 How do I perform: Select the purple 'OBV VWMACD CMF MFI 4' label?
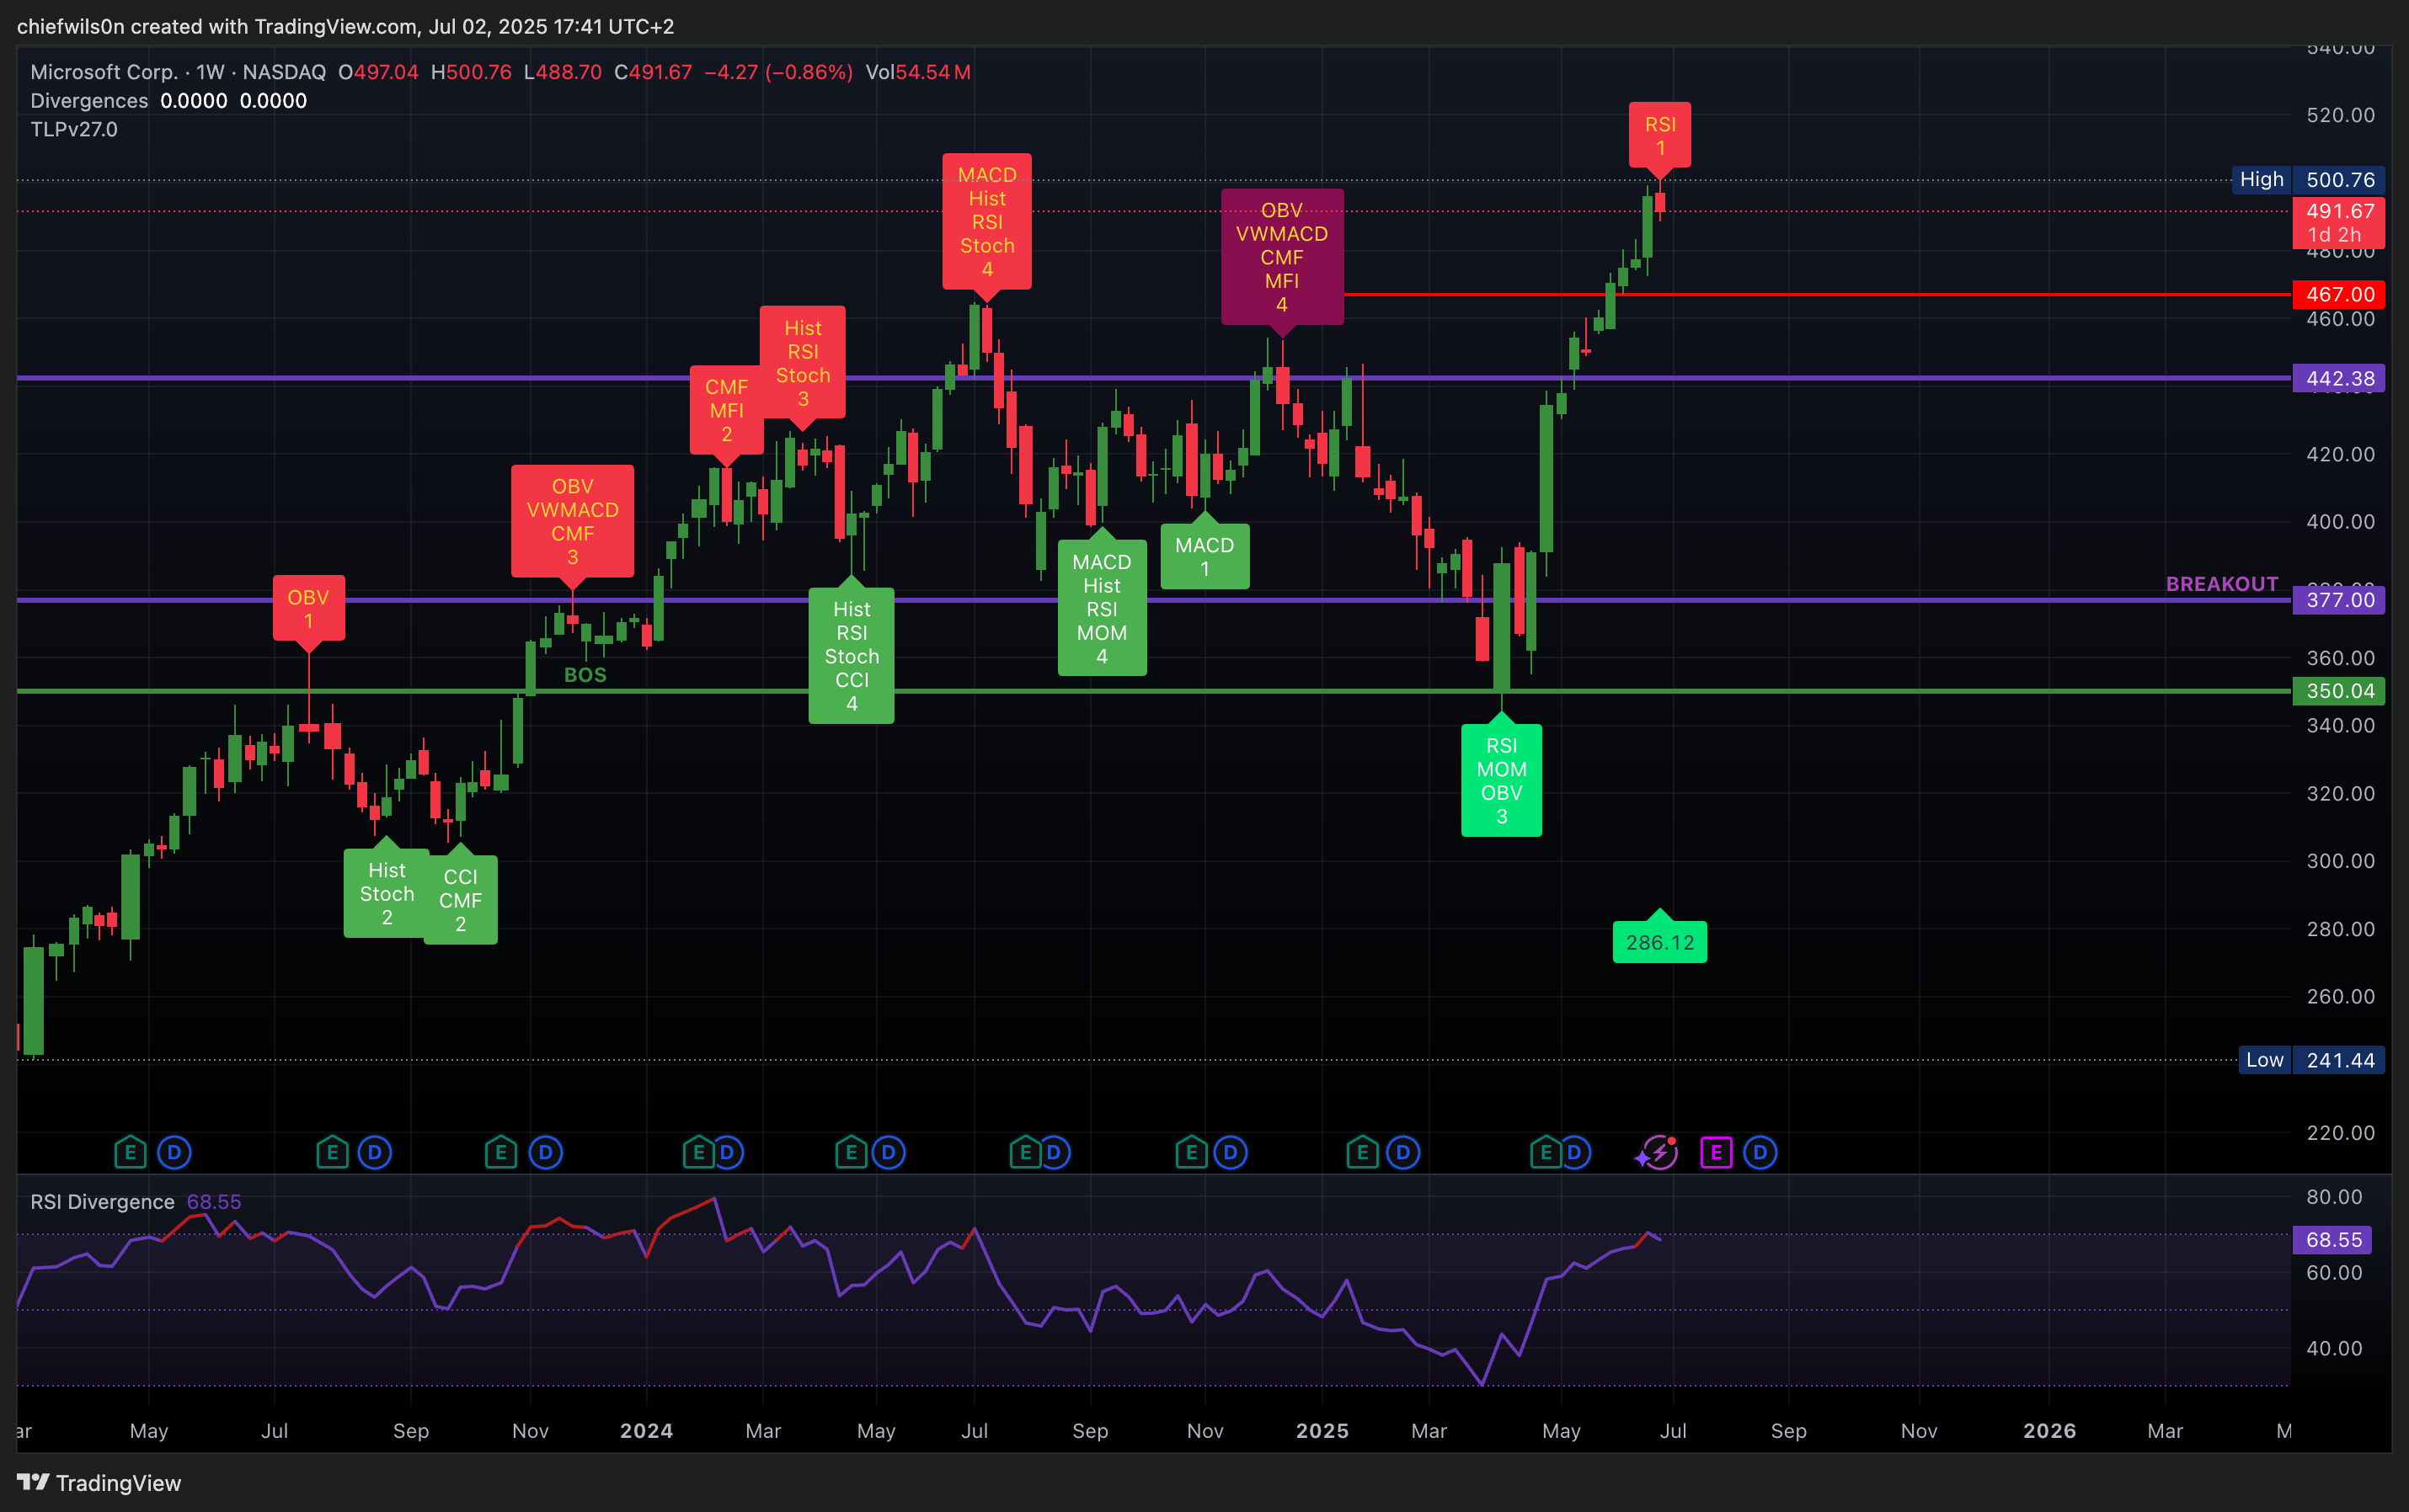point(1281,256)
